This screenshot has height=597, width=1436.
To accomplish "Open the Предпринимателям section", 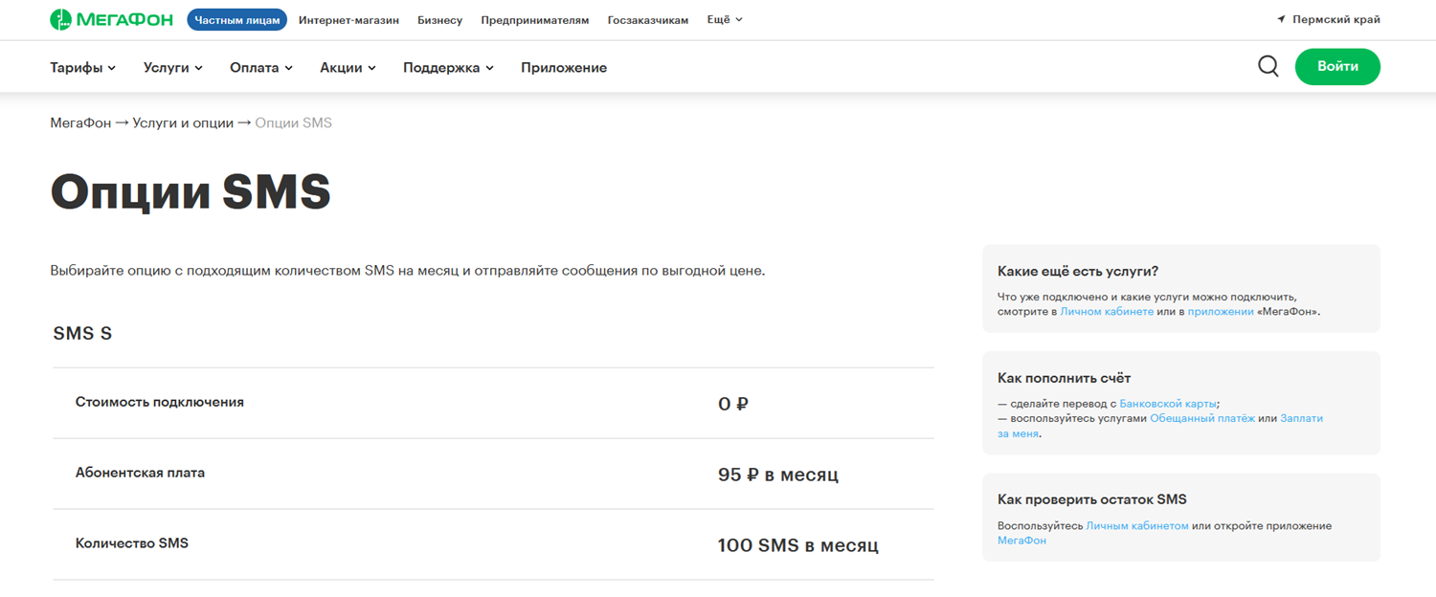I will coord(535,20).
